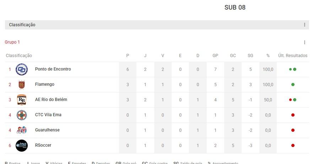Click Flamengo's green last-result dot
This screenshot has width=313, height=164.
point(293,85)
